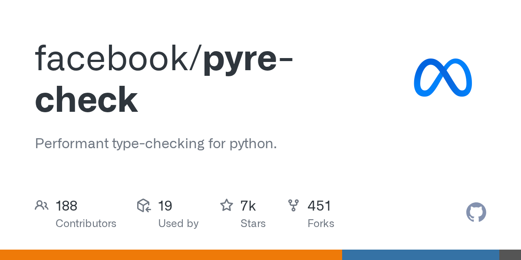Select the 451 forks count
The height and width of the screenshot is (260, 521).
pos(319,206)
